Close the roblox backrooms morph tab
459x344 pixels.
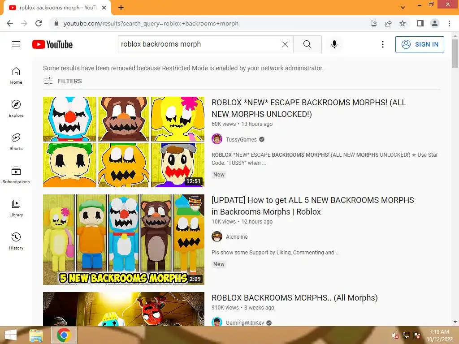[x=104, y=8]
